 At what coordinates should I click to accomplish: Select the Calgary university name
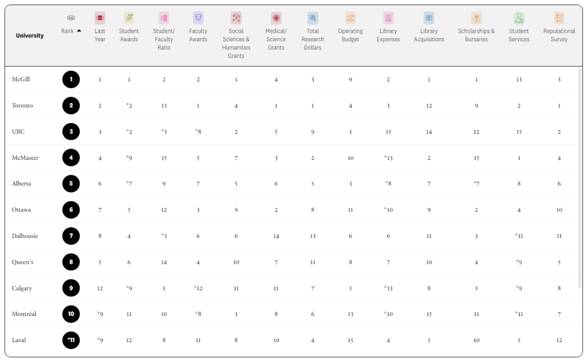(22, 288)
